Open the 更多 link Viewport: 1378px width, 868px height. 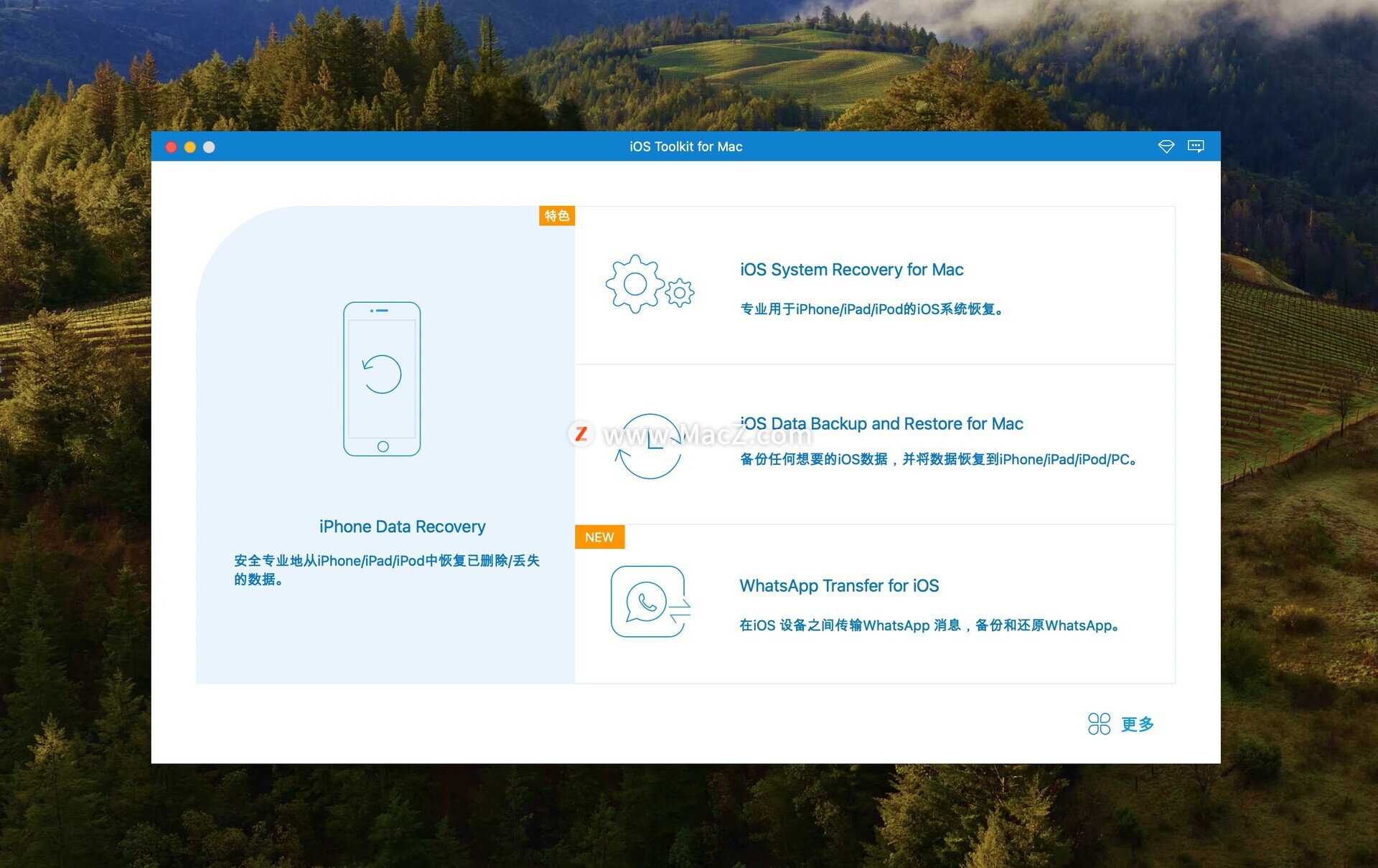point(1138,725)
